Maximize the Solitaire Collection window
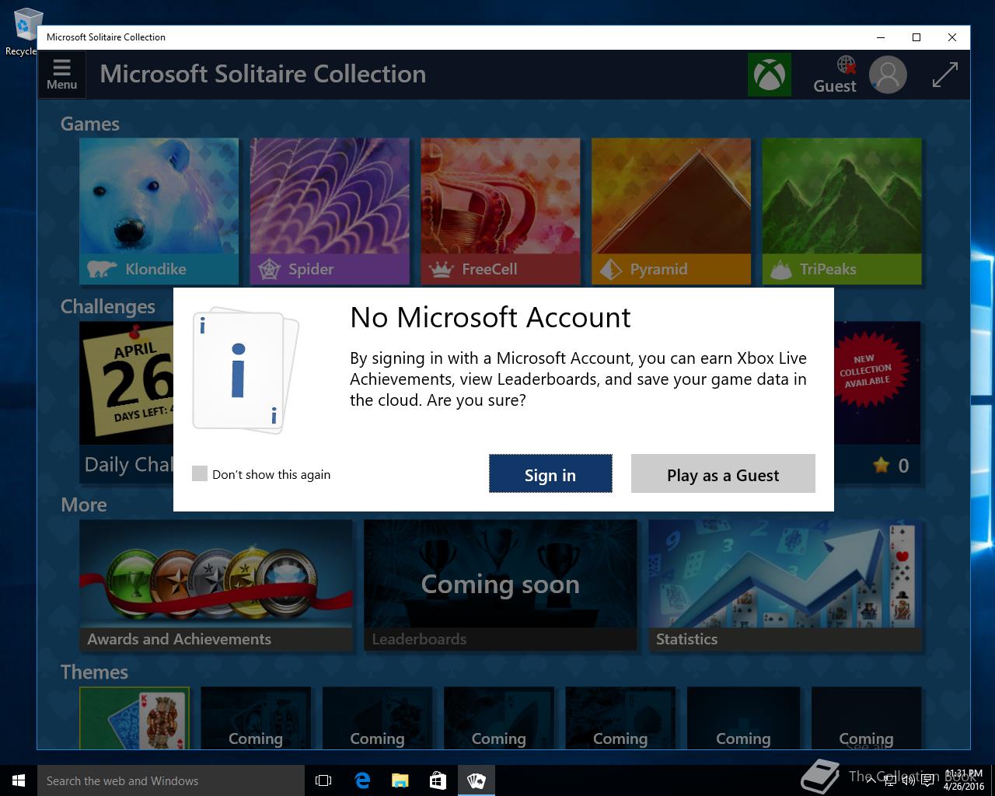 click(916, 37)
